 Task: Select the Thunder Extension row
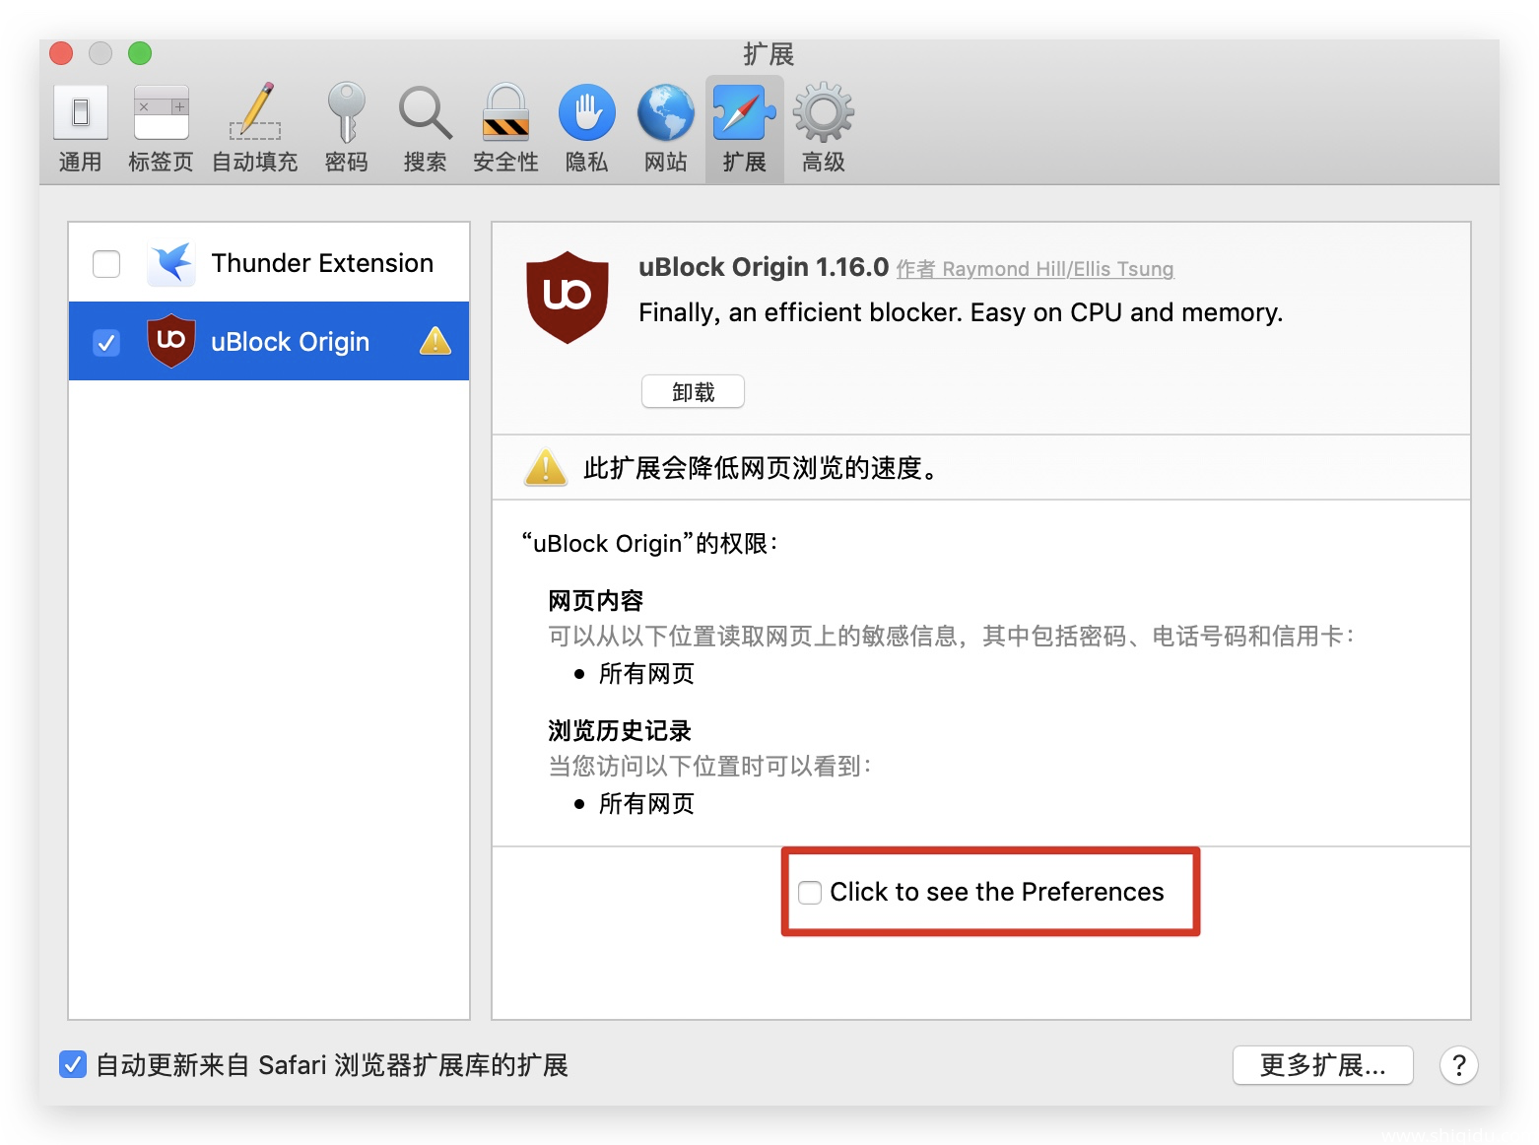click(269, 263)
